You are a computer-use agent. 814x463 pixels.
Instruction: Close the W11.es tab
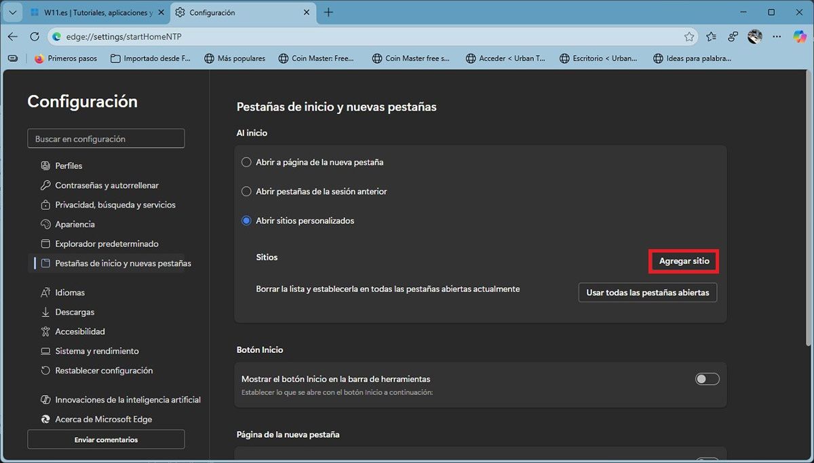point(160,12)
